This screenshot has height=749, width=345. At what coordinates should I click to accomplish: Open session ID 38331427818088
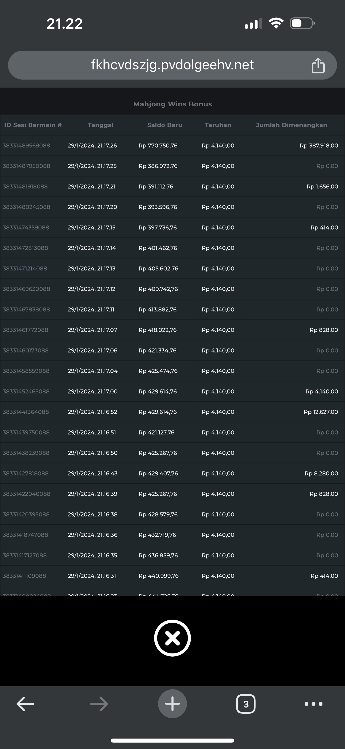[26, 473]
